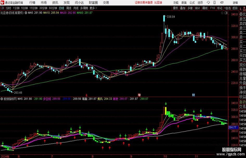Click the 叠加 toolbar button
246x158 pixels.
(x=183, y=8)
